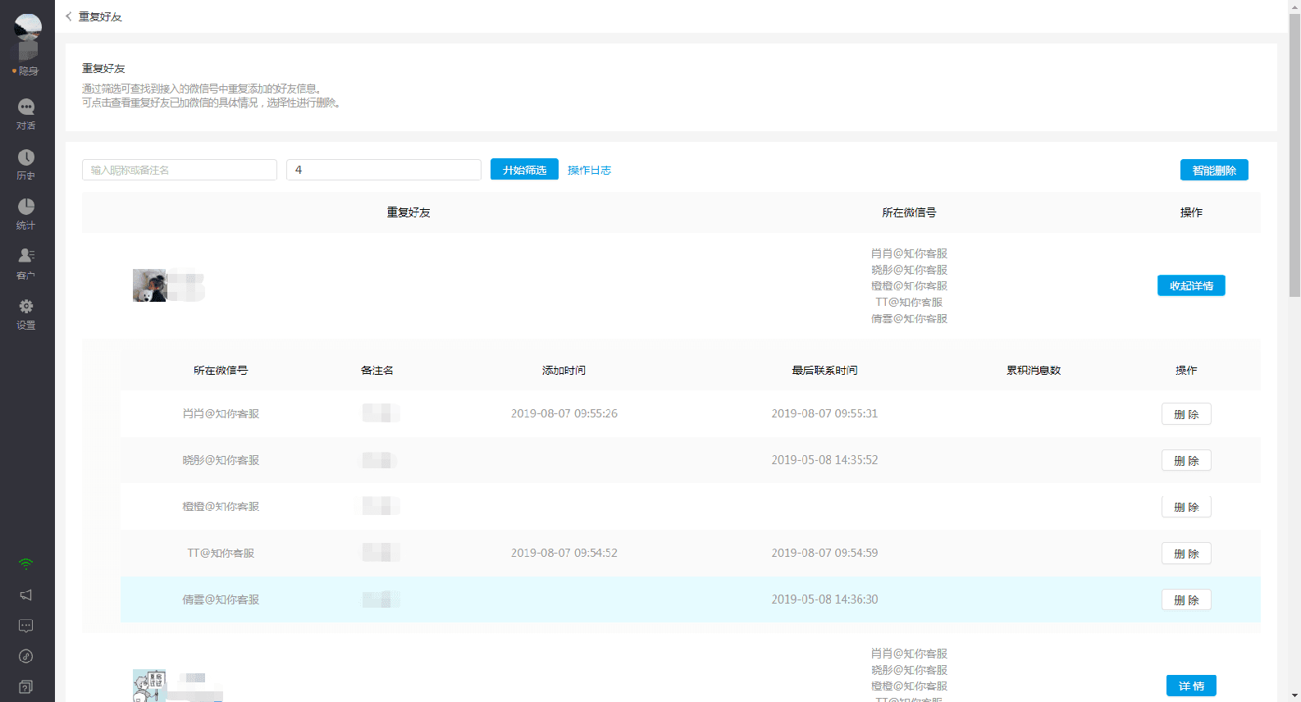Open the user avatar in sidebar
This screenshot has height=702, width=1301.
[x=28, y=27]
